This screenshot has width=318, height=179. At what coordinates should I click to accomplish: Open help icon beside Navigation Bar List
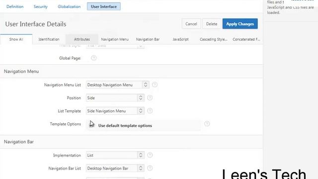[150, 168]
